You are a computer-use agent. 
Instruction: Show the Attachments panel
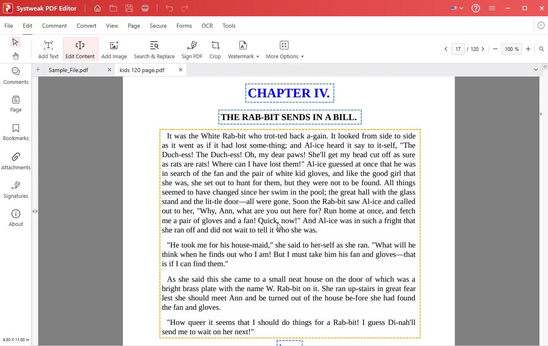point(16,161)
